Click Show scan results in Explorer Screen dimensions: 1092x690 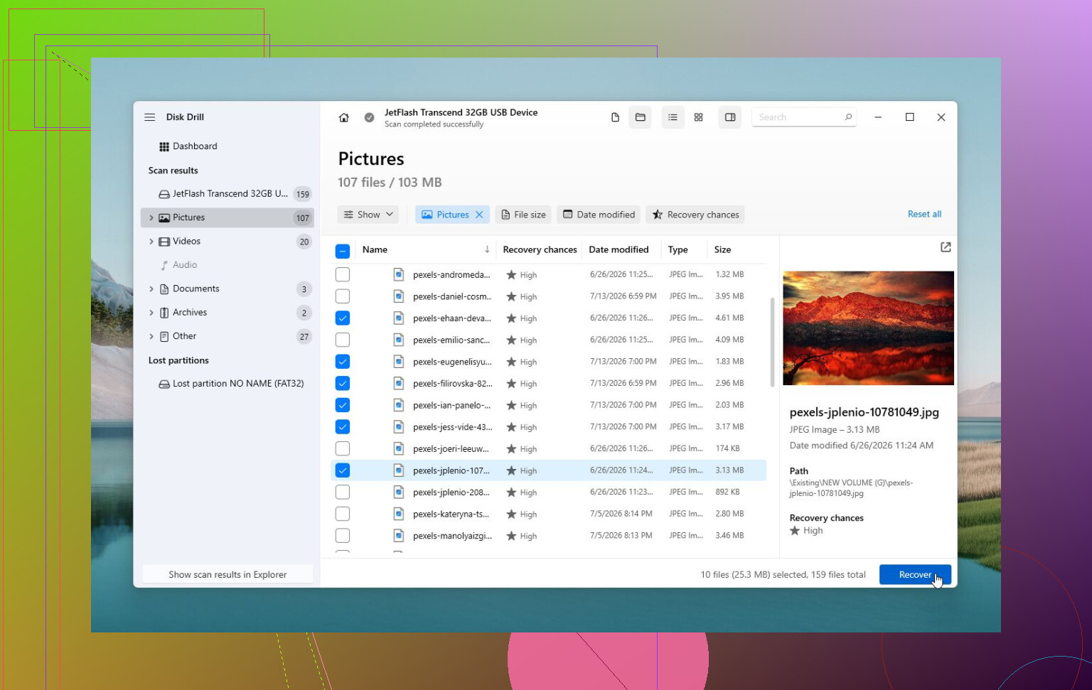click(x=227, y=574)
